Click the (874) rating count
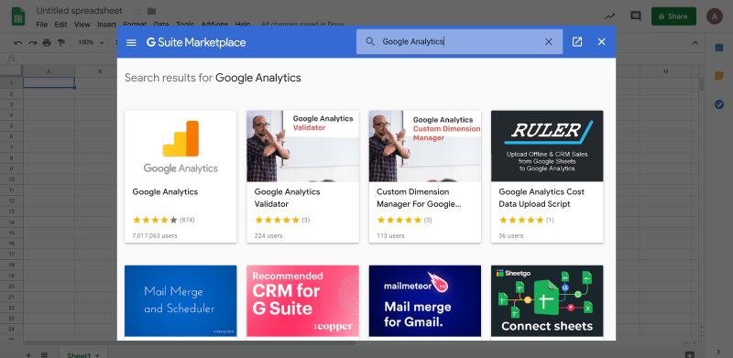The height and width of the screenshot is (358, 733). [187, 220]
